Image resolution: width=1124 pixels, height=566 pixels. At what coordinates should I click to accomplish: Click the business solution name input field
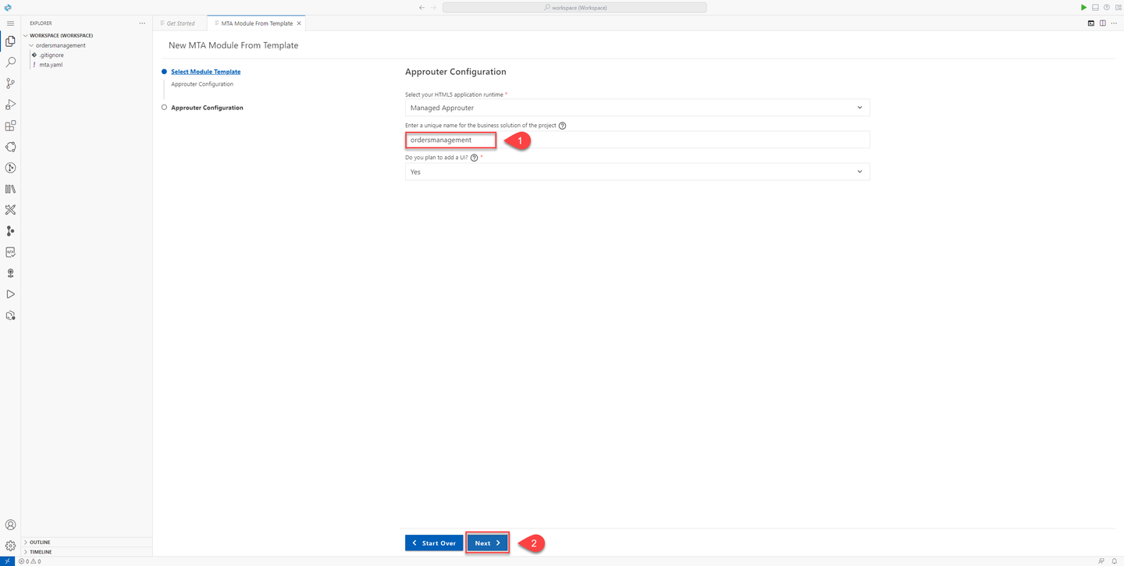637,140
